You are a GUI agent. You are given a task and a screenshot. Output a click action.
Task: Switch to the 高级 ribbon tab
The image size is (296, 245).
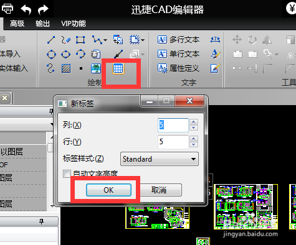17,24
